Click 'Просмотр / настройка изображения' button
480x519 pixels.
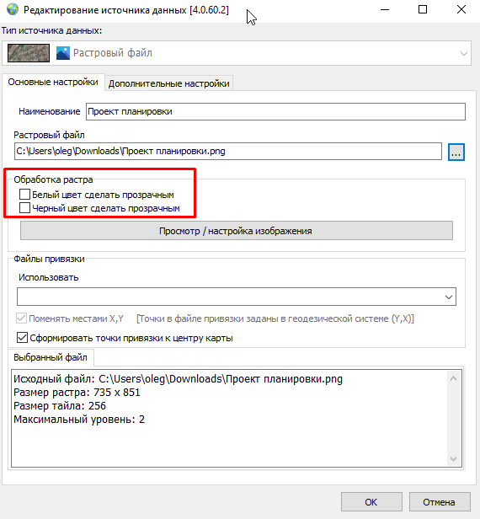(237, 231)
